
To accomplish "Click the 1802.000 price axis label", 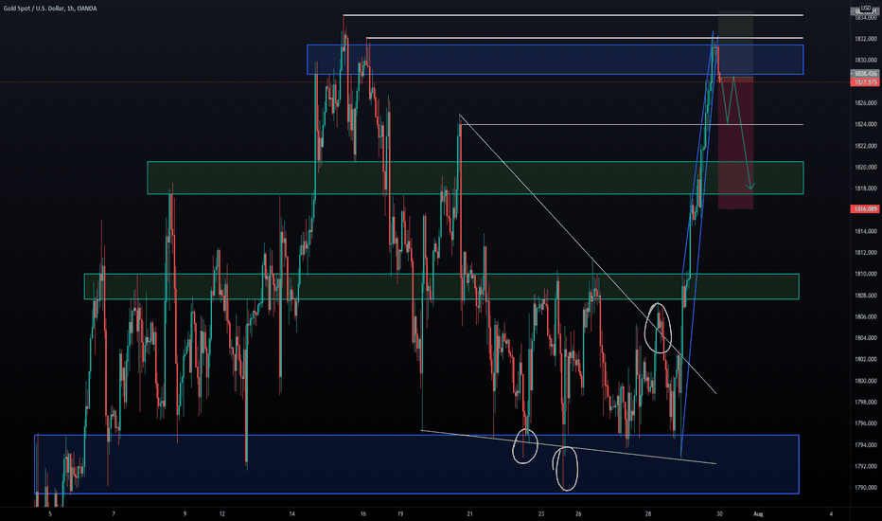I will tap(866, 359).
